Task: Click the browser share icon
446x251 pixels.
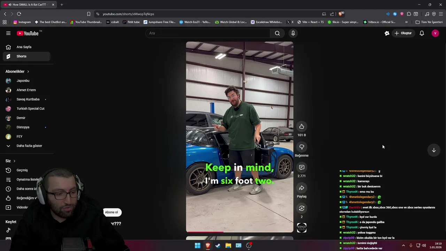Action: (332, 14)
